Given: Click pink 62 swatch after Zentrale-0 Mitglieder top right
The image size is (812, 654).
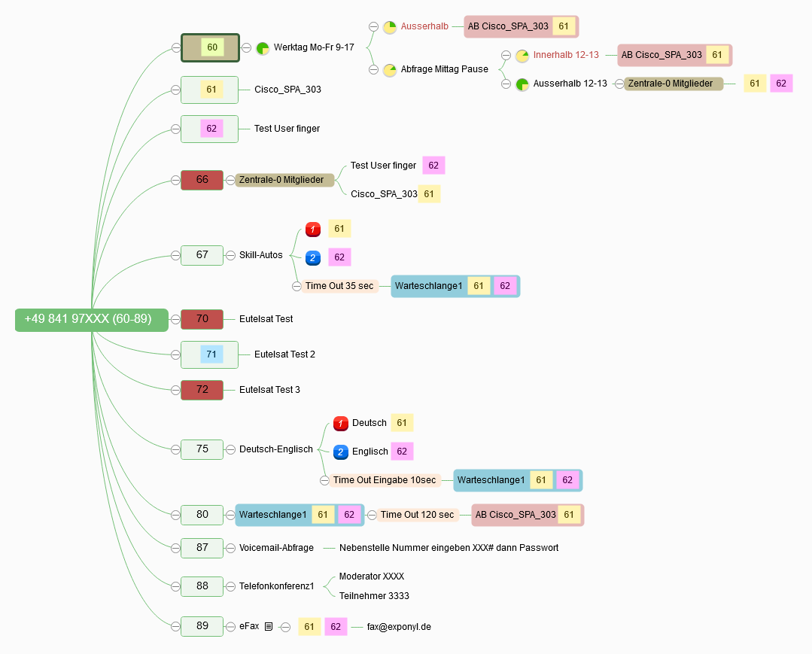Looking at the screenshot, I should pyautogui.click(x=781, y=84).
